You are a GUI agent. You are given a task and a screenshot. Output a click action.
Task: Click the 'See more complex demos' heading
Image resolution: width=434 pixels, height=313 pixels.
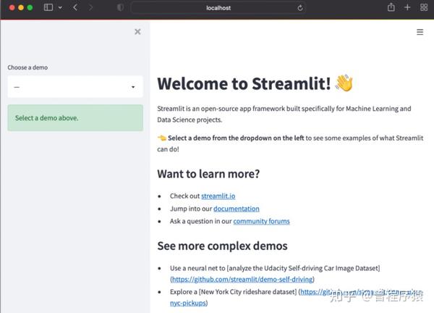coord(222,246)
